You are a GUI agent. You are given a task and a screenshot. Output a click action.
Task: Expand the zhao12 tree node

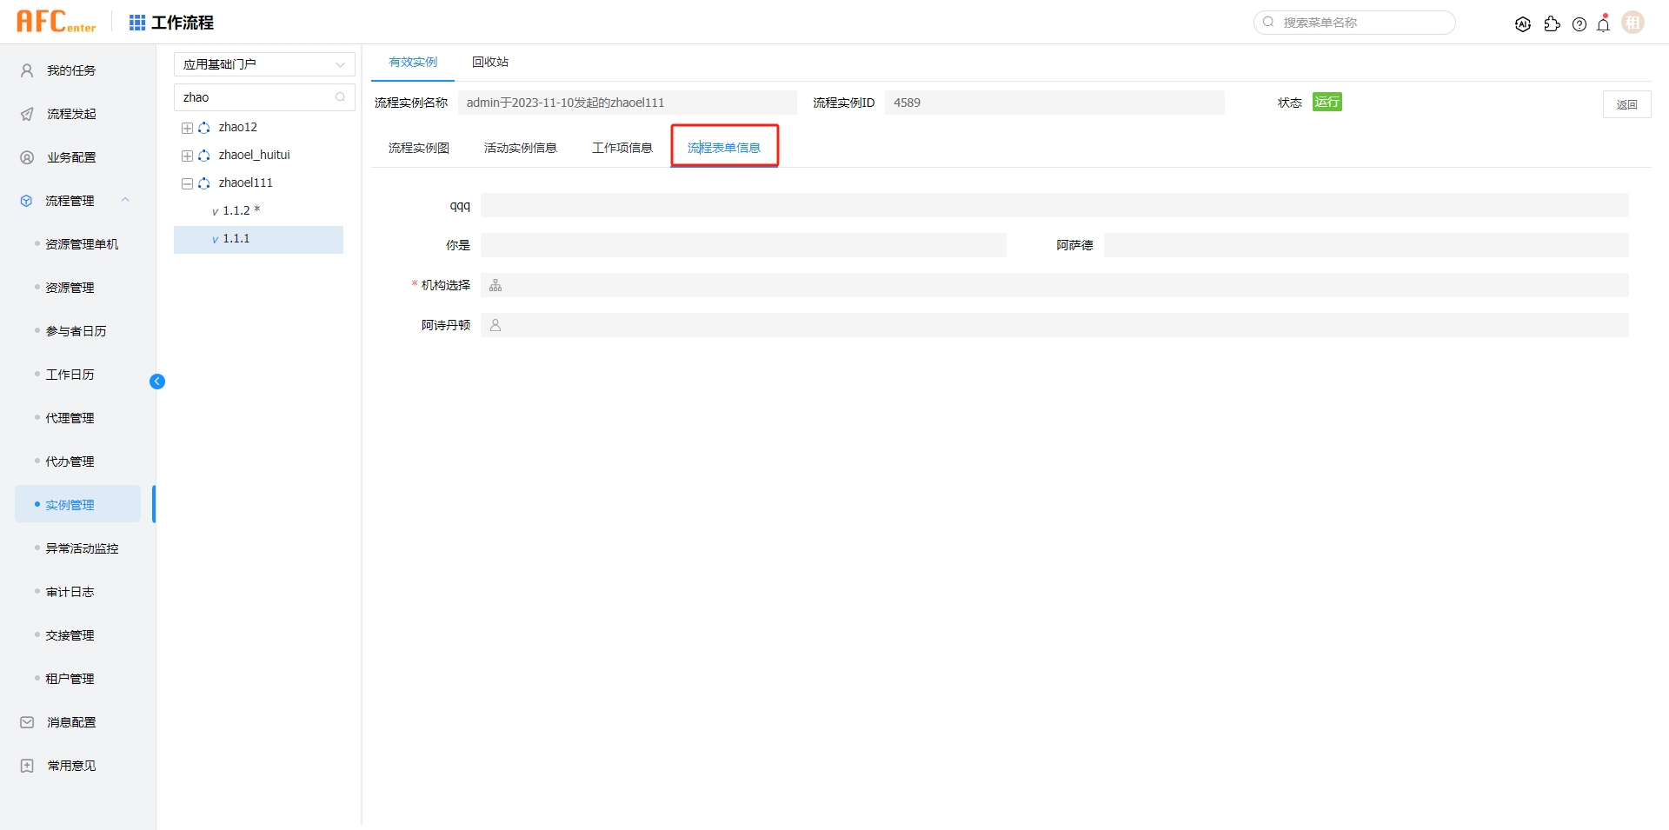tap(187, 128)
